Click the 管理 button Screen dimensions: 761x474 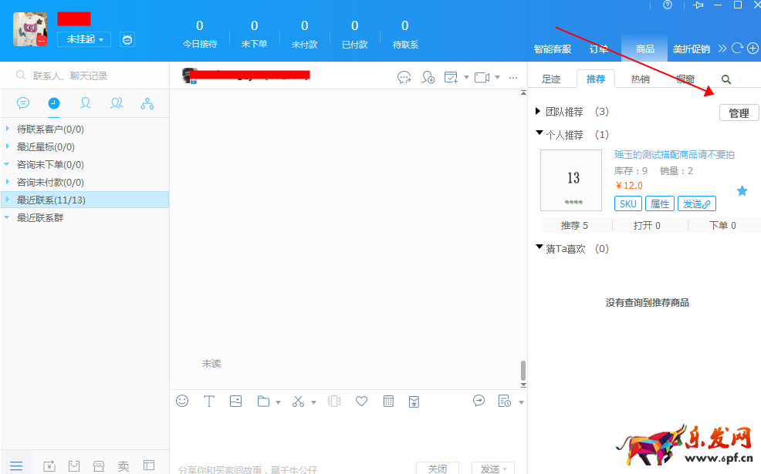[x=739, y=113]
